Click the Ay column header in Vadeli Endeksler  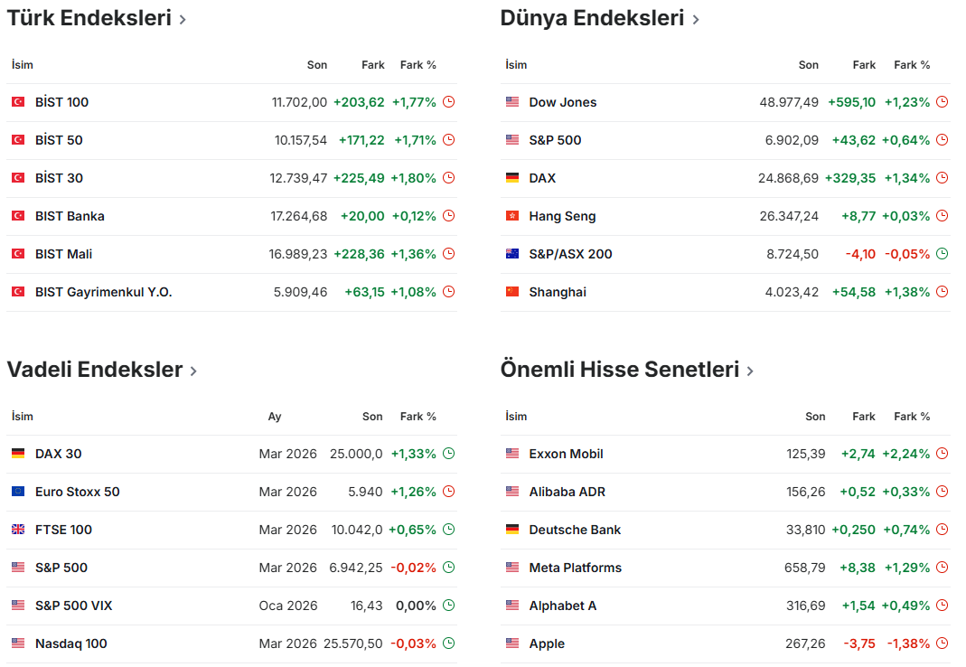tap(275, 417)
